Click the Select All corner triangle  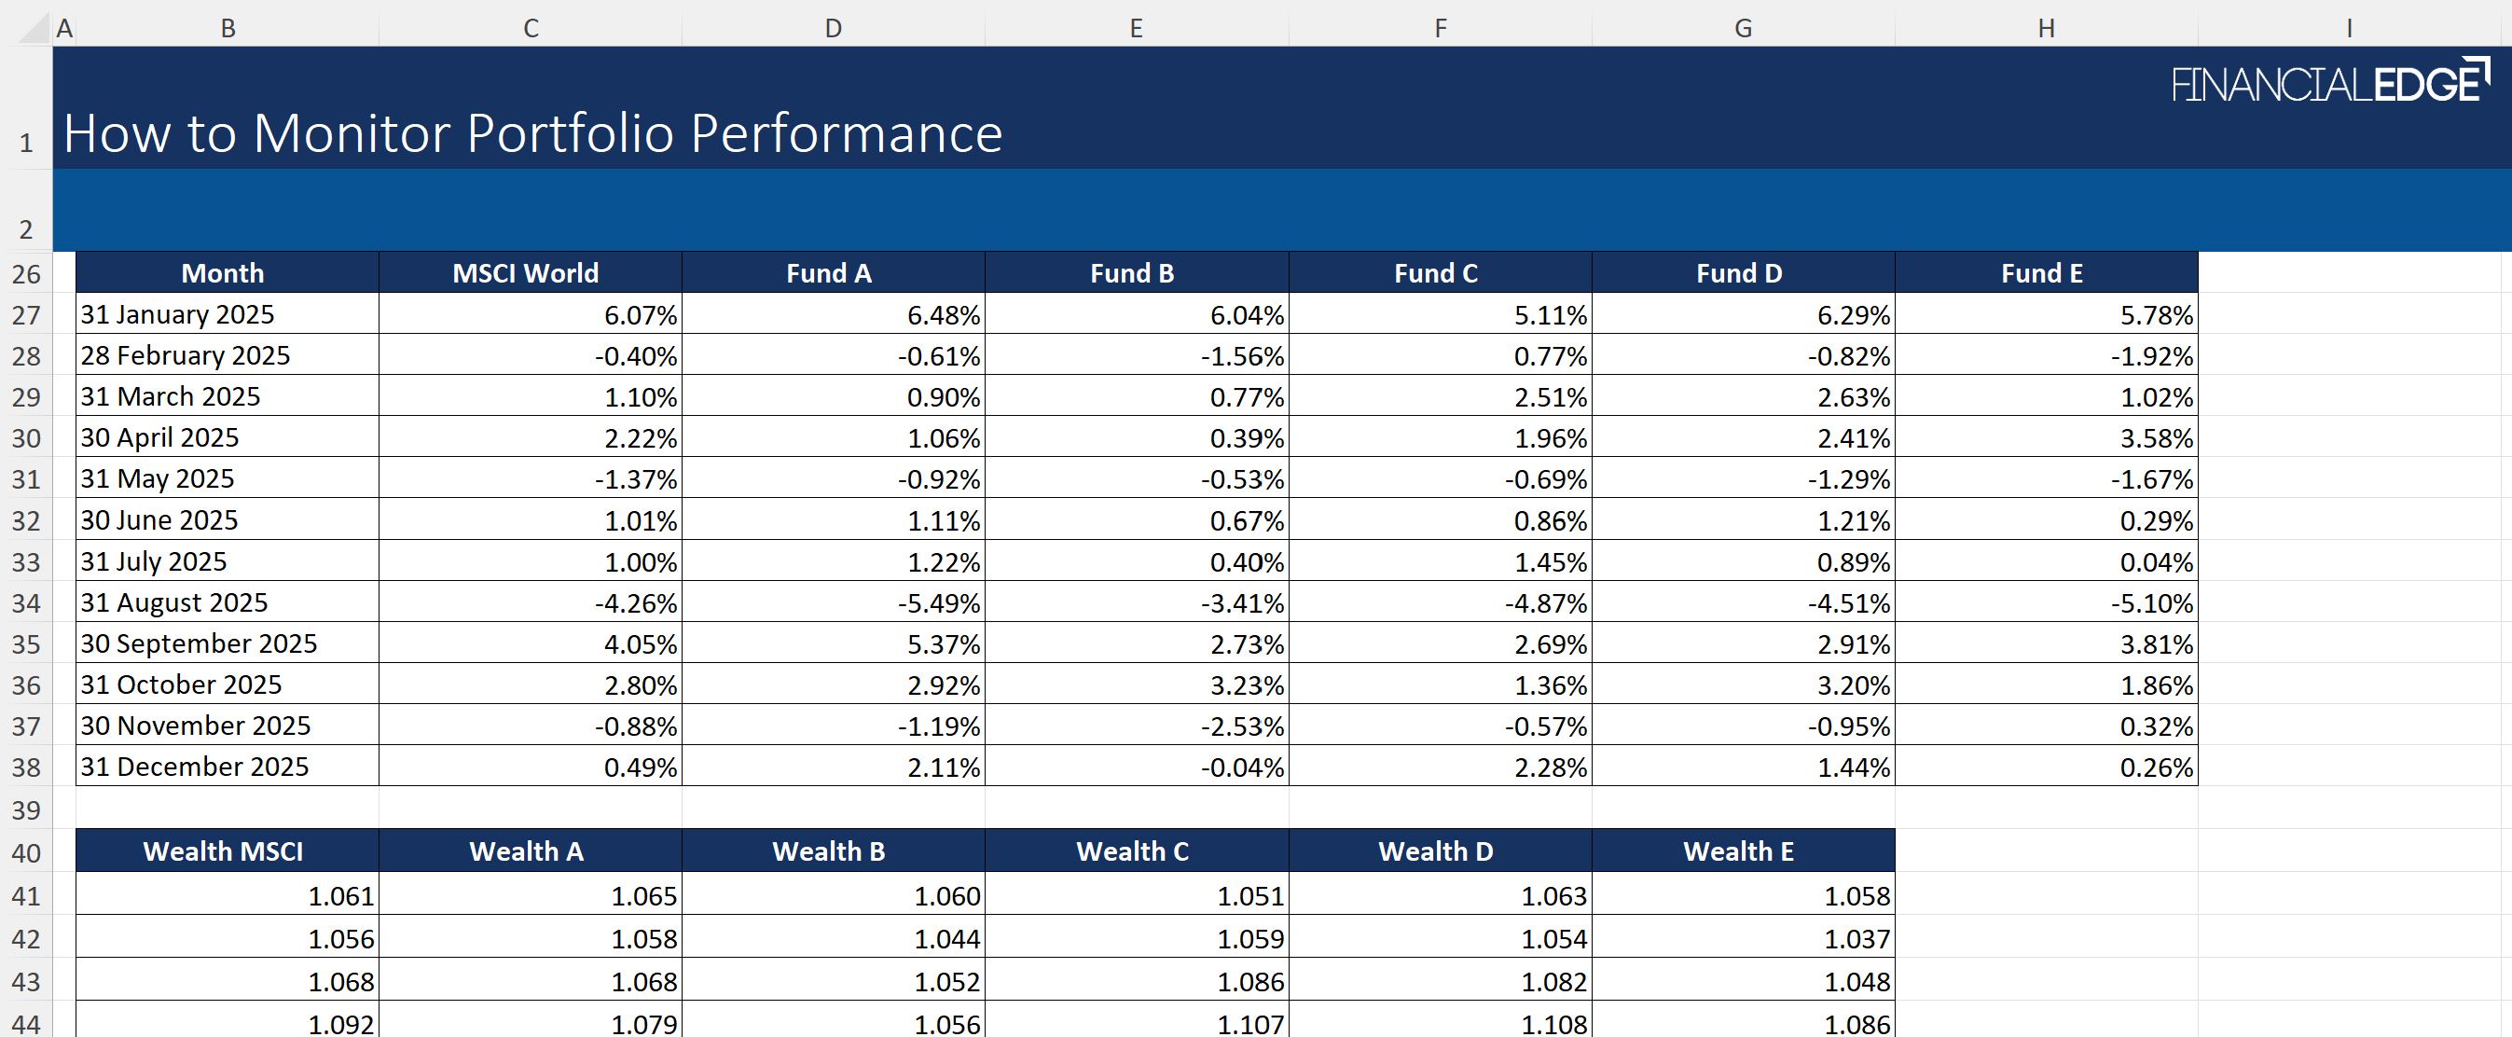click(x=35, y=29)
